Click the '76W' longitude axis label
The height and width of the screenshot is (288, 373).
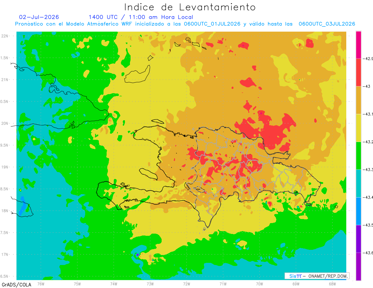click(x=41, y=284)
